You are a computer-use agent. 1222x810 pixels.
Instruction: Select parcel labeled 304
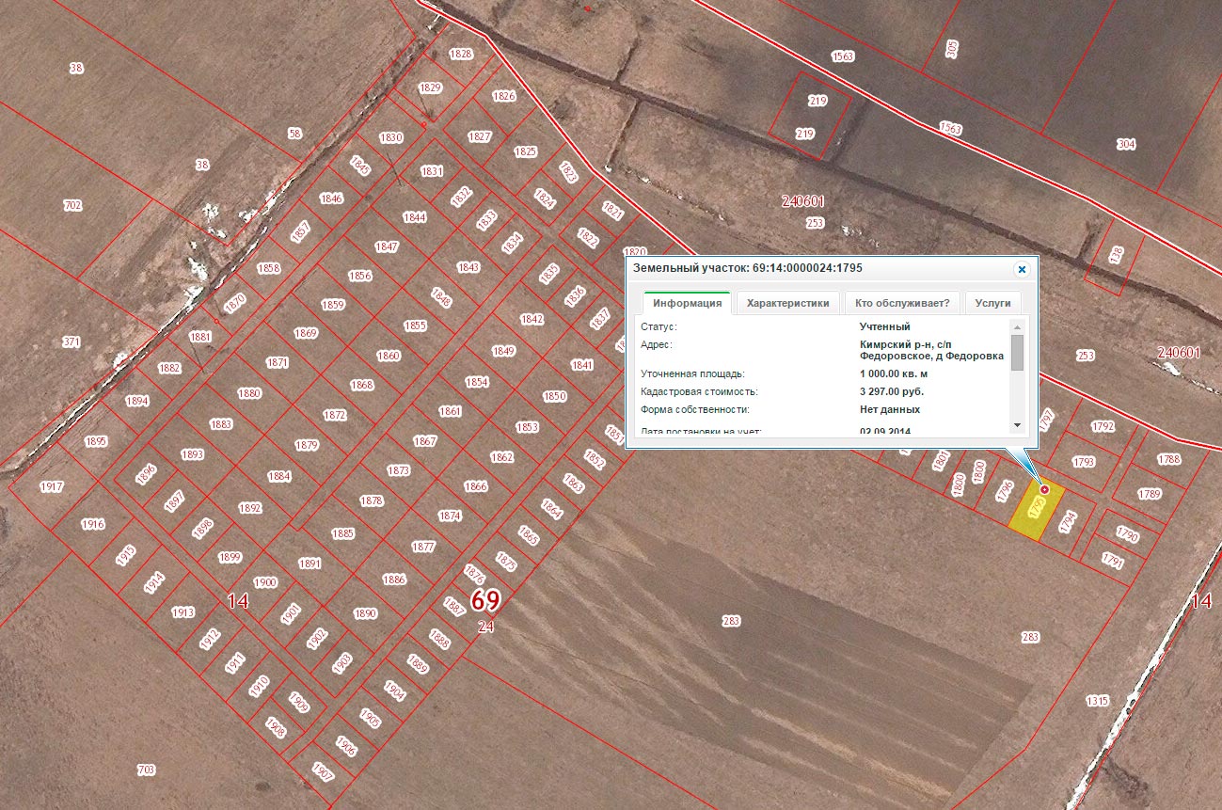click(x=1126, y=145)
